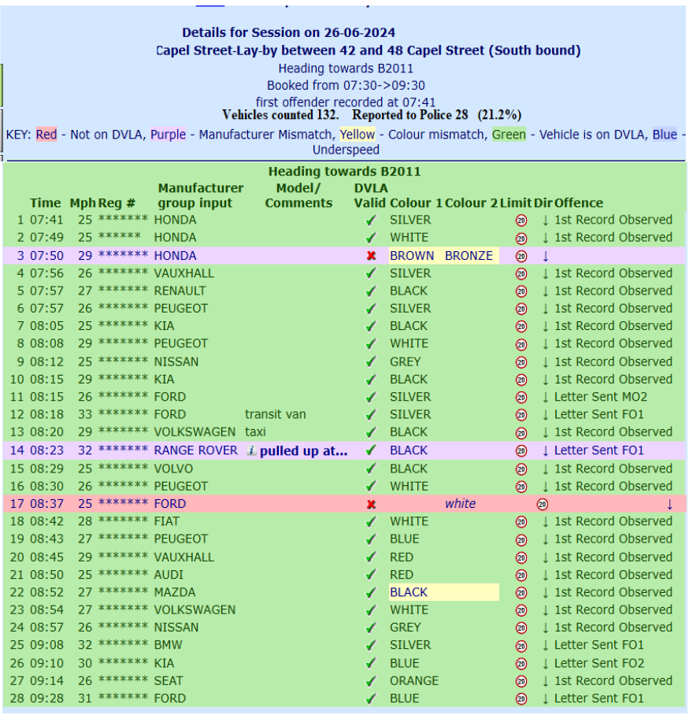Click the RANGE ROVER manufacturer cell
The image size is (693, 715).
[x=195, y=450]
